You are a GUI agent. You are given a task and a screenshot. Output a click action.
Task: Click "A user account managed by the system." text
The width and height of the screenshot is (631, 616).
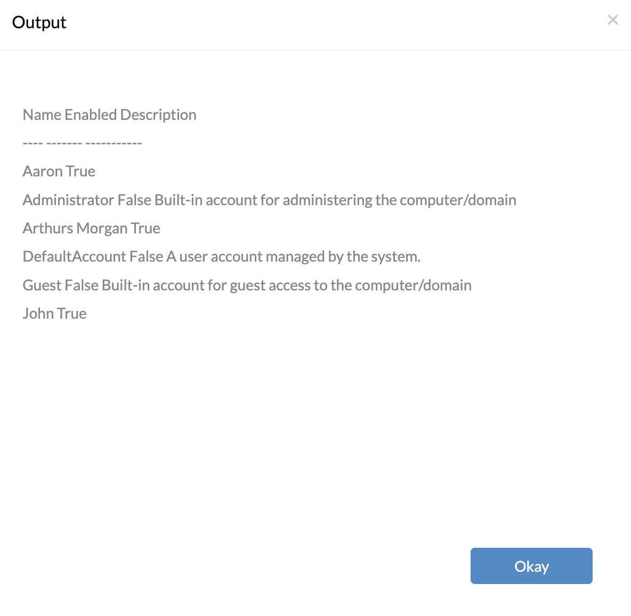click(293, 257)
